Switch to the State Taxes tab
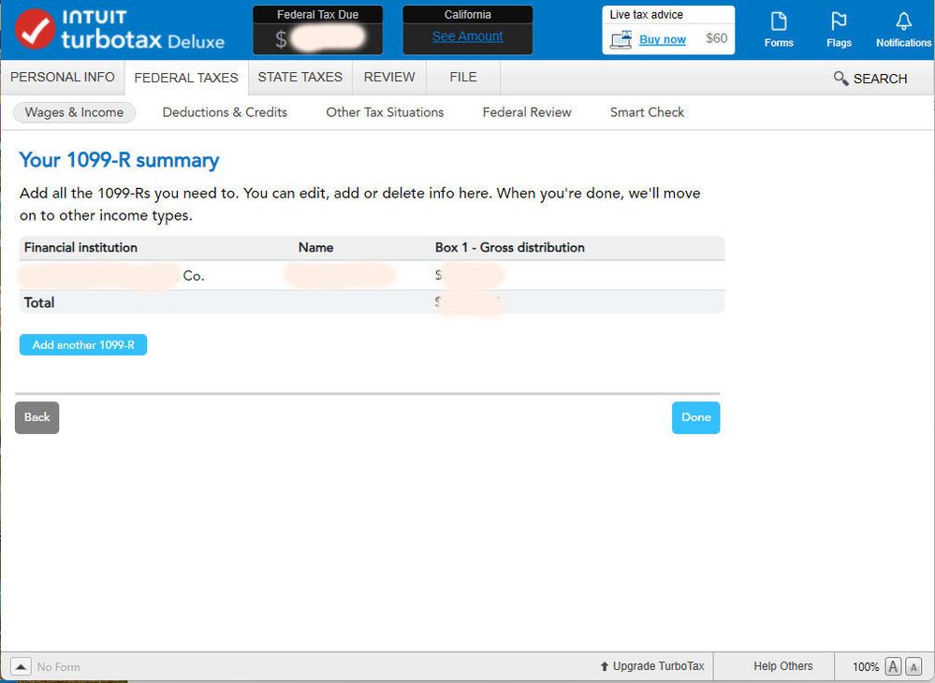This screenshot has width=935, height=683. (x=299, y=77)
